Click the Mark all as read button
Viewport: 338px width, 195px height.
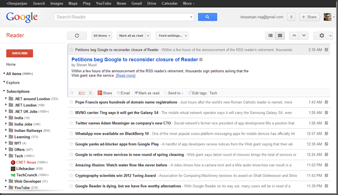tap(131, 36)
